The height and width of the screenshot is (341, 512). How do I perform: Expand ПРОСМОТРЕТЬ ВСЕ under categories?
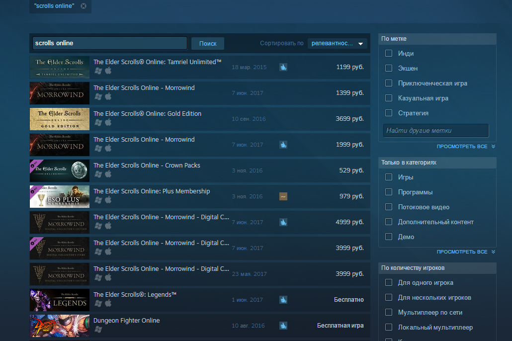pyautogui.click(x=466, y=252)
